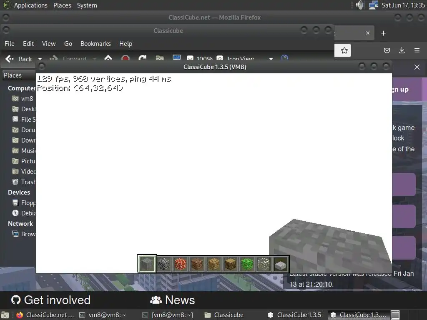Click the Computer icon in toolbar

pyautogui.click(x=177, y=58)
